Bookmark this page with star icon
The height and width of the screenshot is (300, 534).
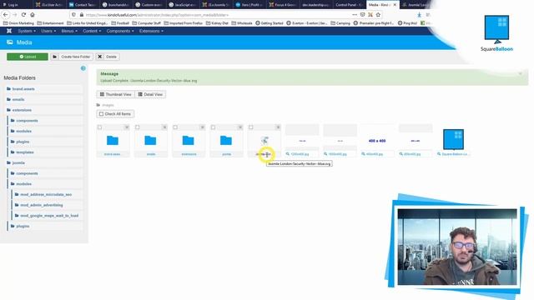point(378,15)
